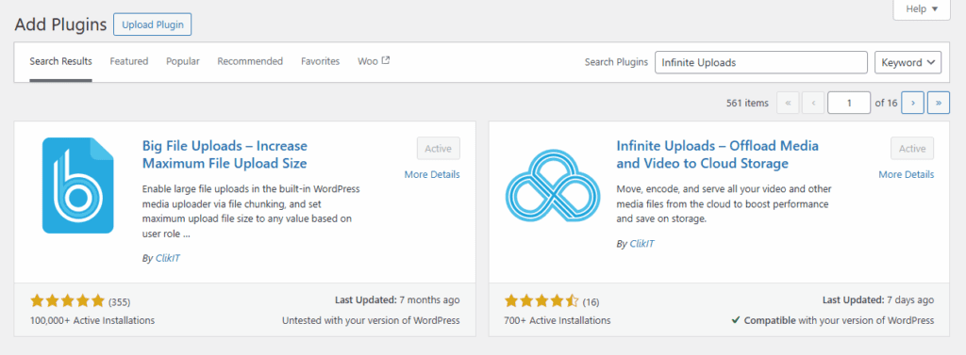This screenshot has height=355, width=966.
Task: Click Active button for Big File Uploads
Action: (438, 148)
